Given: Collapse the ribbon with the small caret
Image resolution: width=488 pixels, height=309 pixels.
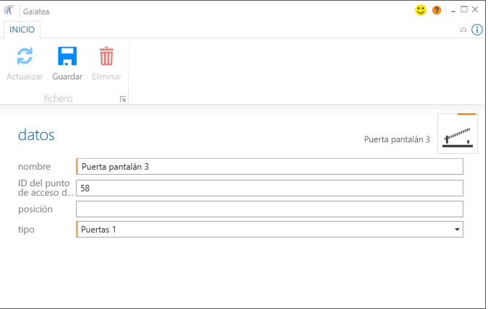Looking at the screenshot, I should coord(463,30).
